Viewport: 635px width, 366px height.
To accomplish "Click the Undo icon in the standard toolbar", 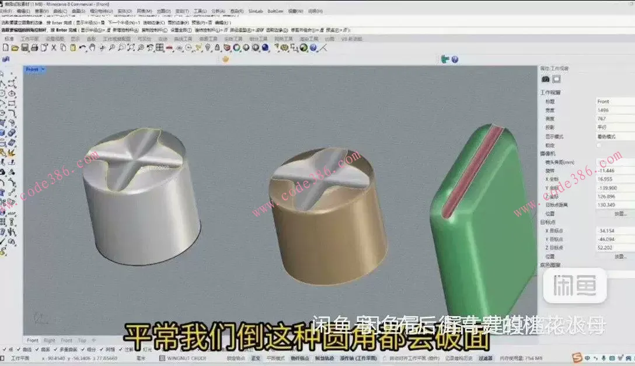I will 82,48.
